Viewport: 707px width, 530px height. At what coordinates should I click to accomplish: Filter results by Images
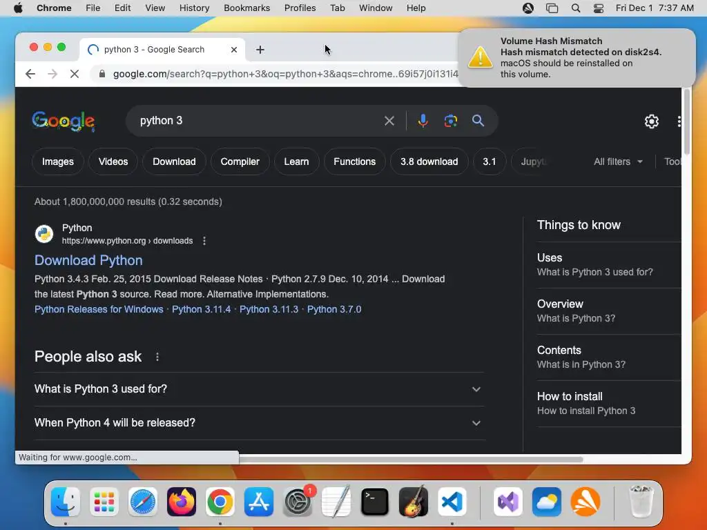click(58, 161)
